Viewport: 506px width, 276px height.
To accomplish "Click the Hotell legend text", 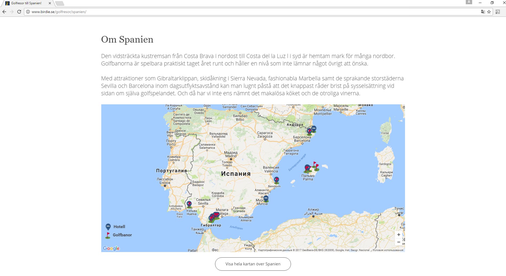I will point(119,227).
